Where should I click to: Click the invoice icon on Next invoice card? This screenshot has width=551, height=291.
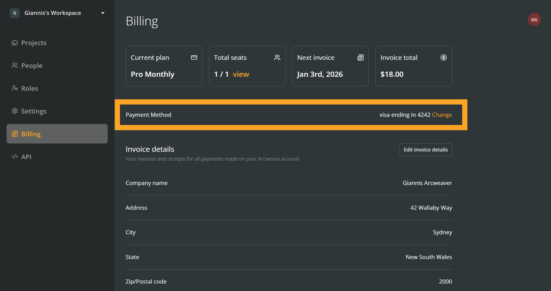pyautogui.click(x=360, y=58)
